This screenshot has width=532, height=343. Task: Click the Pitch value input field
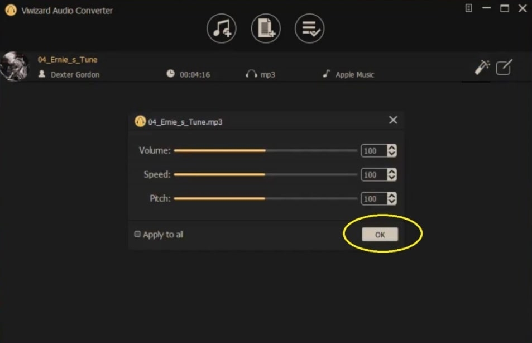click(374, 199)
